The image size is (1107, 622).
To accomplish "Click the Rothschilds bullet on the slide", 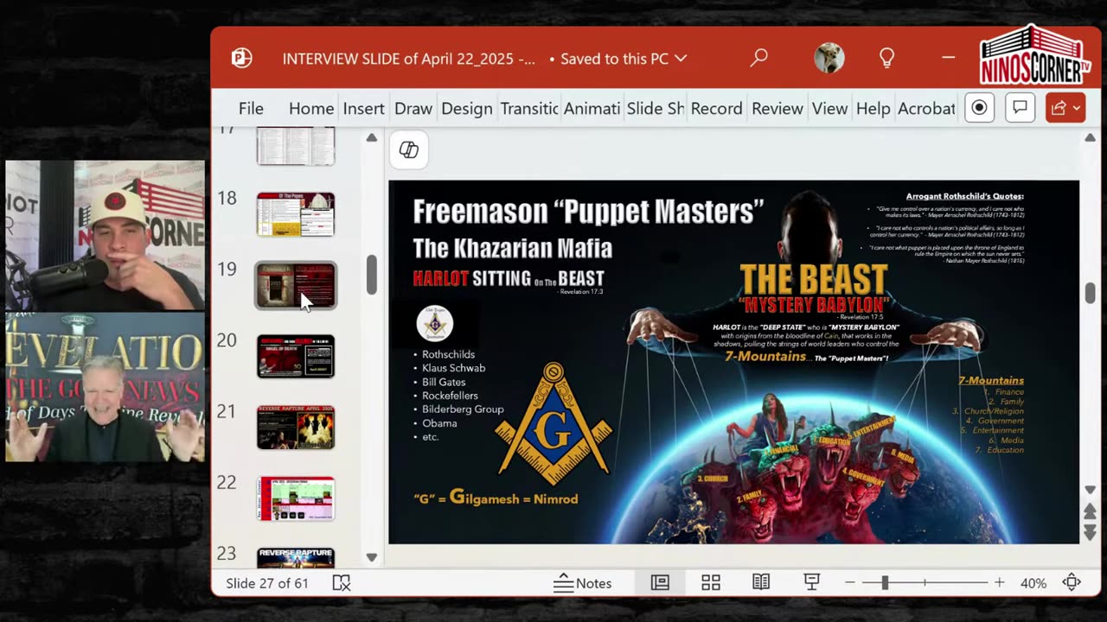I will point(448,354).
